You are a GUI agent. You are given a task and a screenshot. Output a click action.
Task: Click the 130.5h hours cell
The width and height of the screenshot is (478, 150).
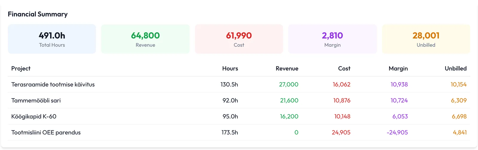click(229, 85)
